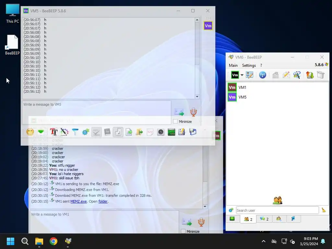Choose text color with the pen palette icon

click(x=65, y=132)
